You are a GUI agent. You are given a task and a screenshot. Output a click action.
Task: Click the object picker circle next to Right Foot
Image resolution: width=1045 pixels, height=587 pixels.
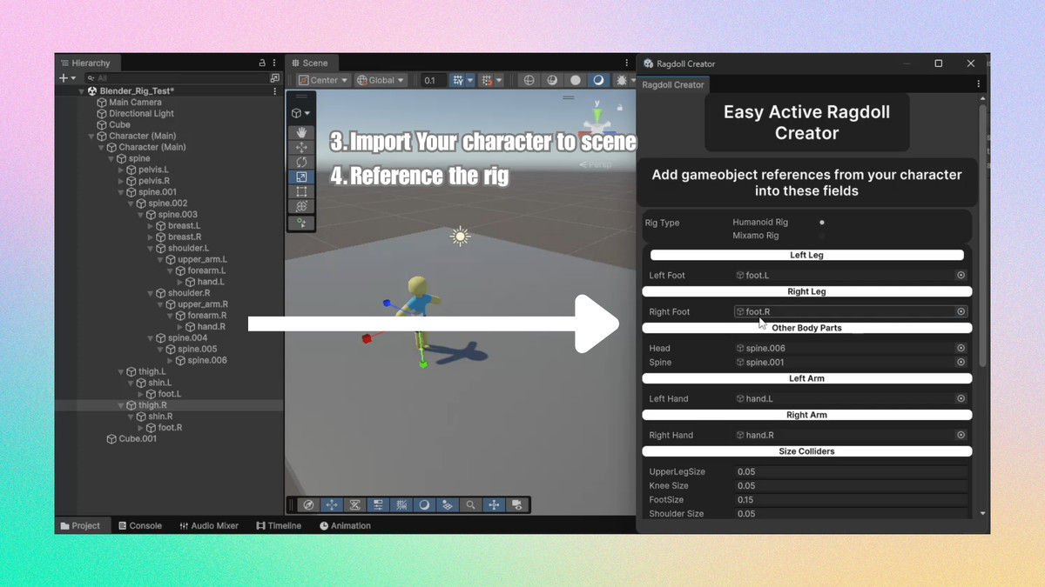click(x=961, y=310)
